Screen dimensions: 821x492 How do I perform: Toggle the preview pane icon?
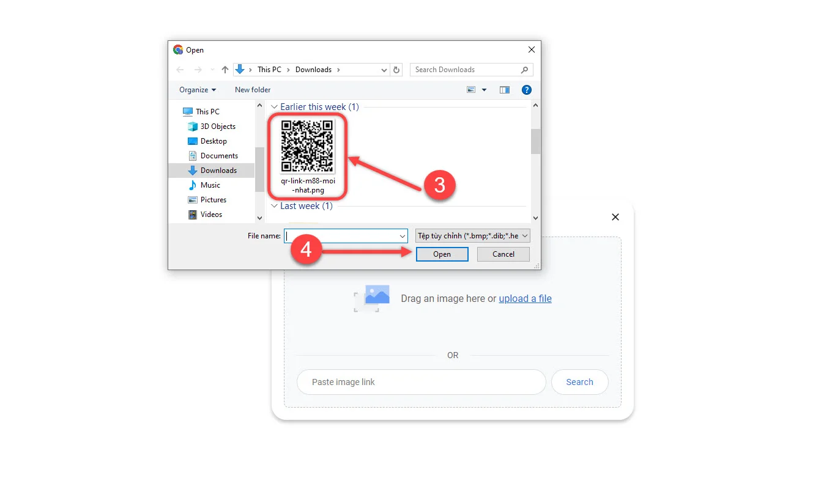click(x=505, y=90)
